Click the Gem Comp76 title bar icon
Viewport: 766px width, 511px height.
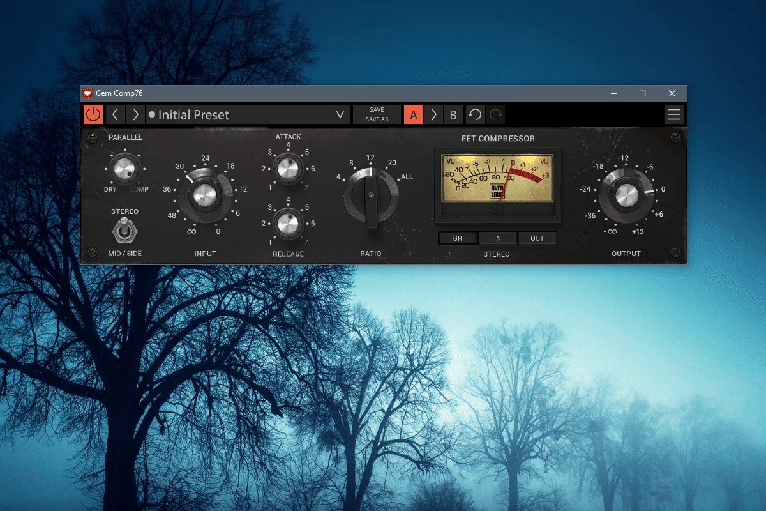tap(88, 93)
